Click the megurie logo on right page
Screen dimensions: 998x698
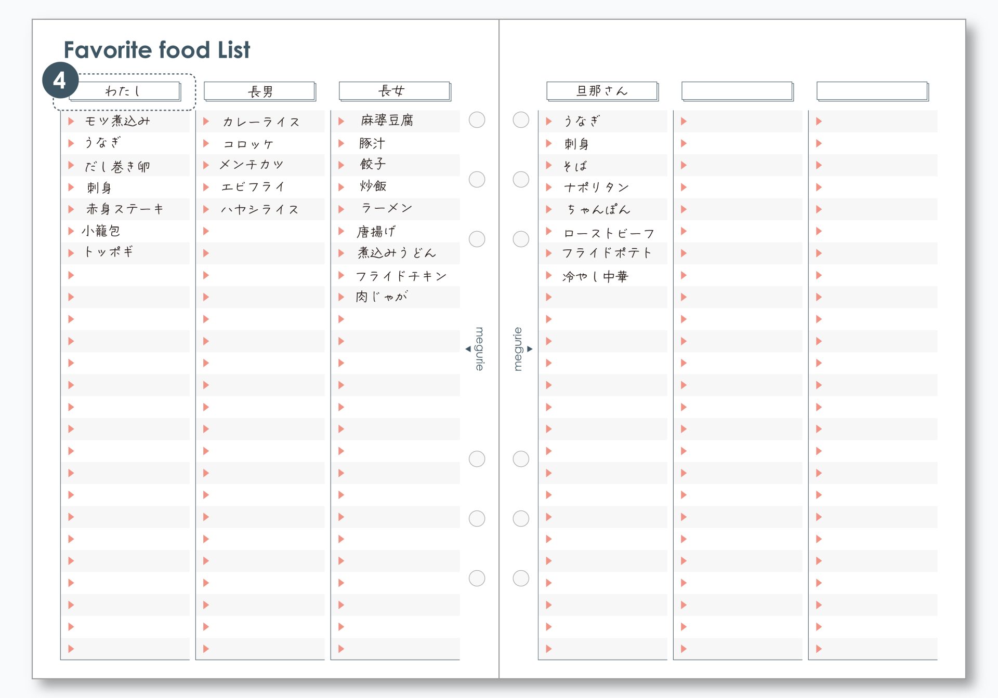(519, 348)
